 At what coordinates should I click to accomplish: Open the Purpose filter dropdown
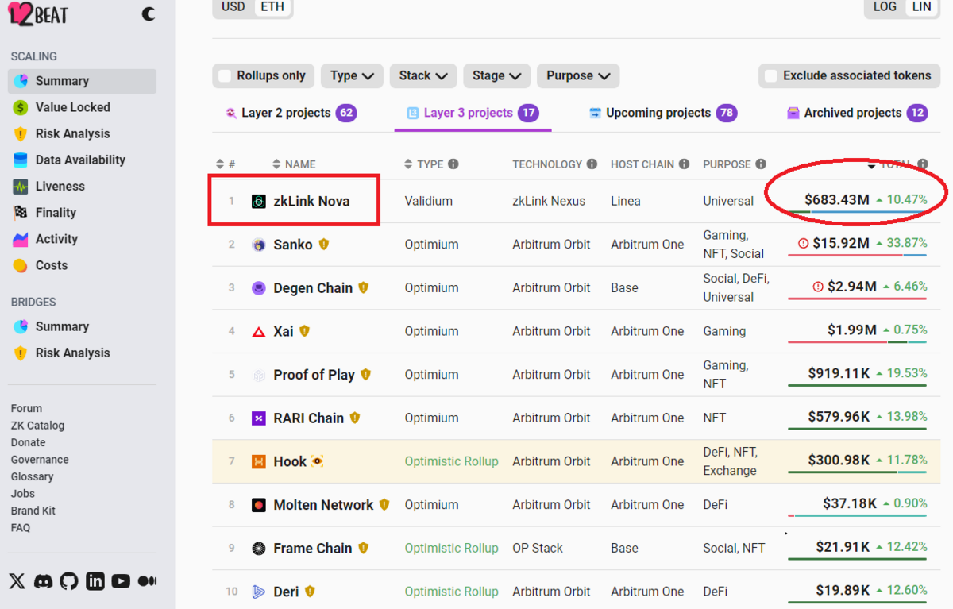(x=578, y=75)
